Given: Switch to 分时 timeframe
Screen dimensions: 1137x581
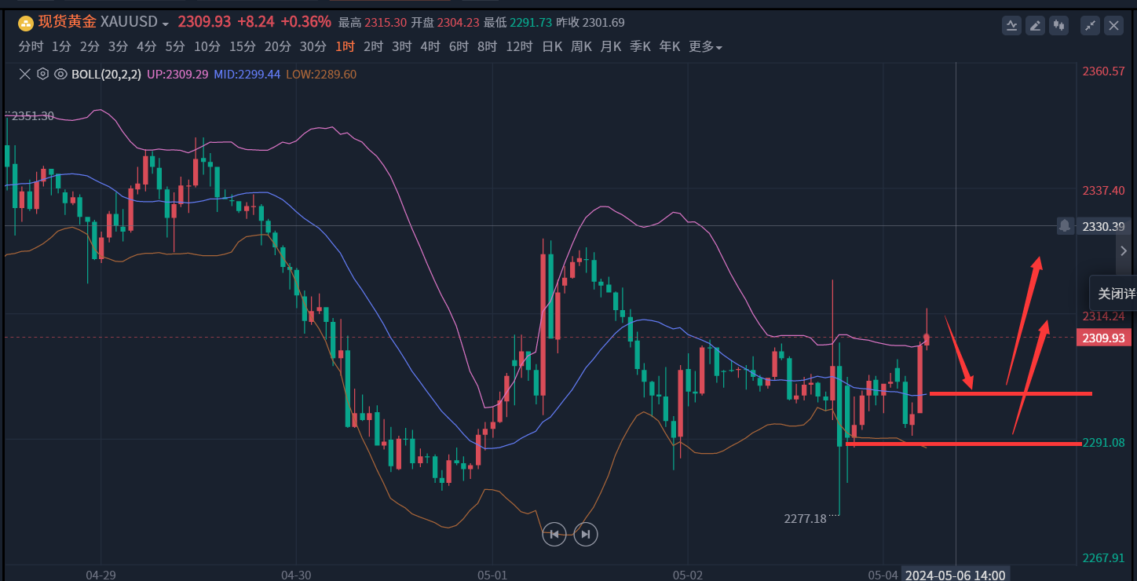Looking at the screenshot, I should (x=31, y=47).
